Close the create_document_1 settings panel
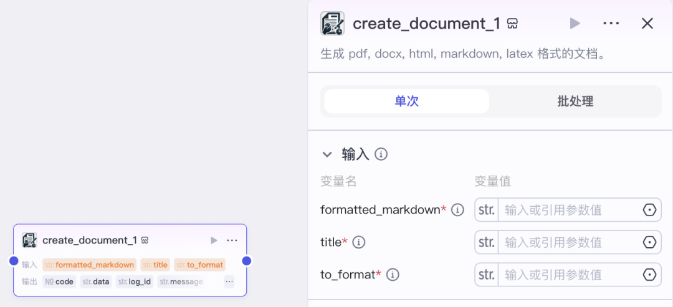673x307 pixels. [647, 24]
